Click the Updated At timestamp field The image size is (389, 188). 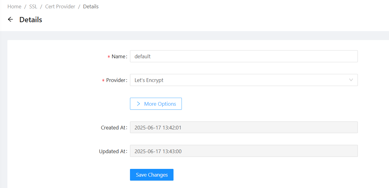243,151
